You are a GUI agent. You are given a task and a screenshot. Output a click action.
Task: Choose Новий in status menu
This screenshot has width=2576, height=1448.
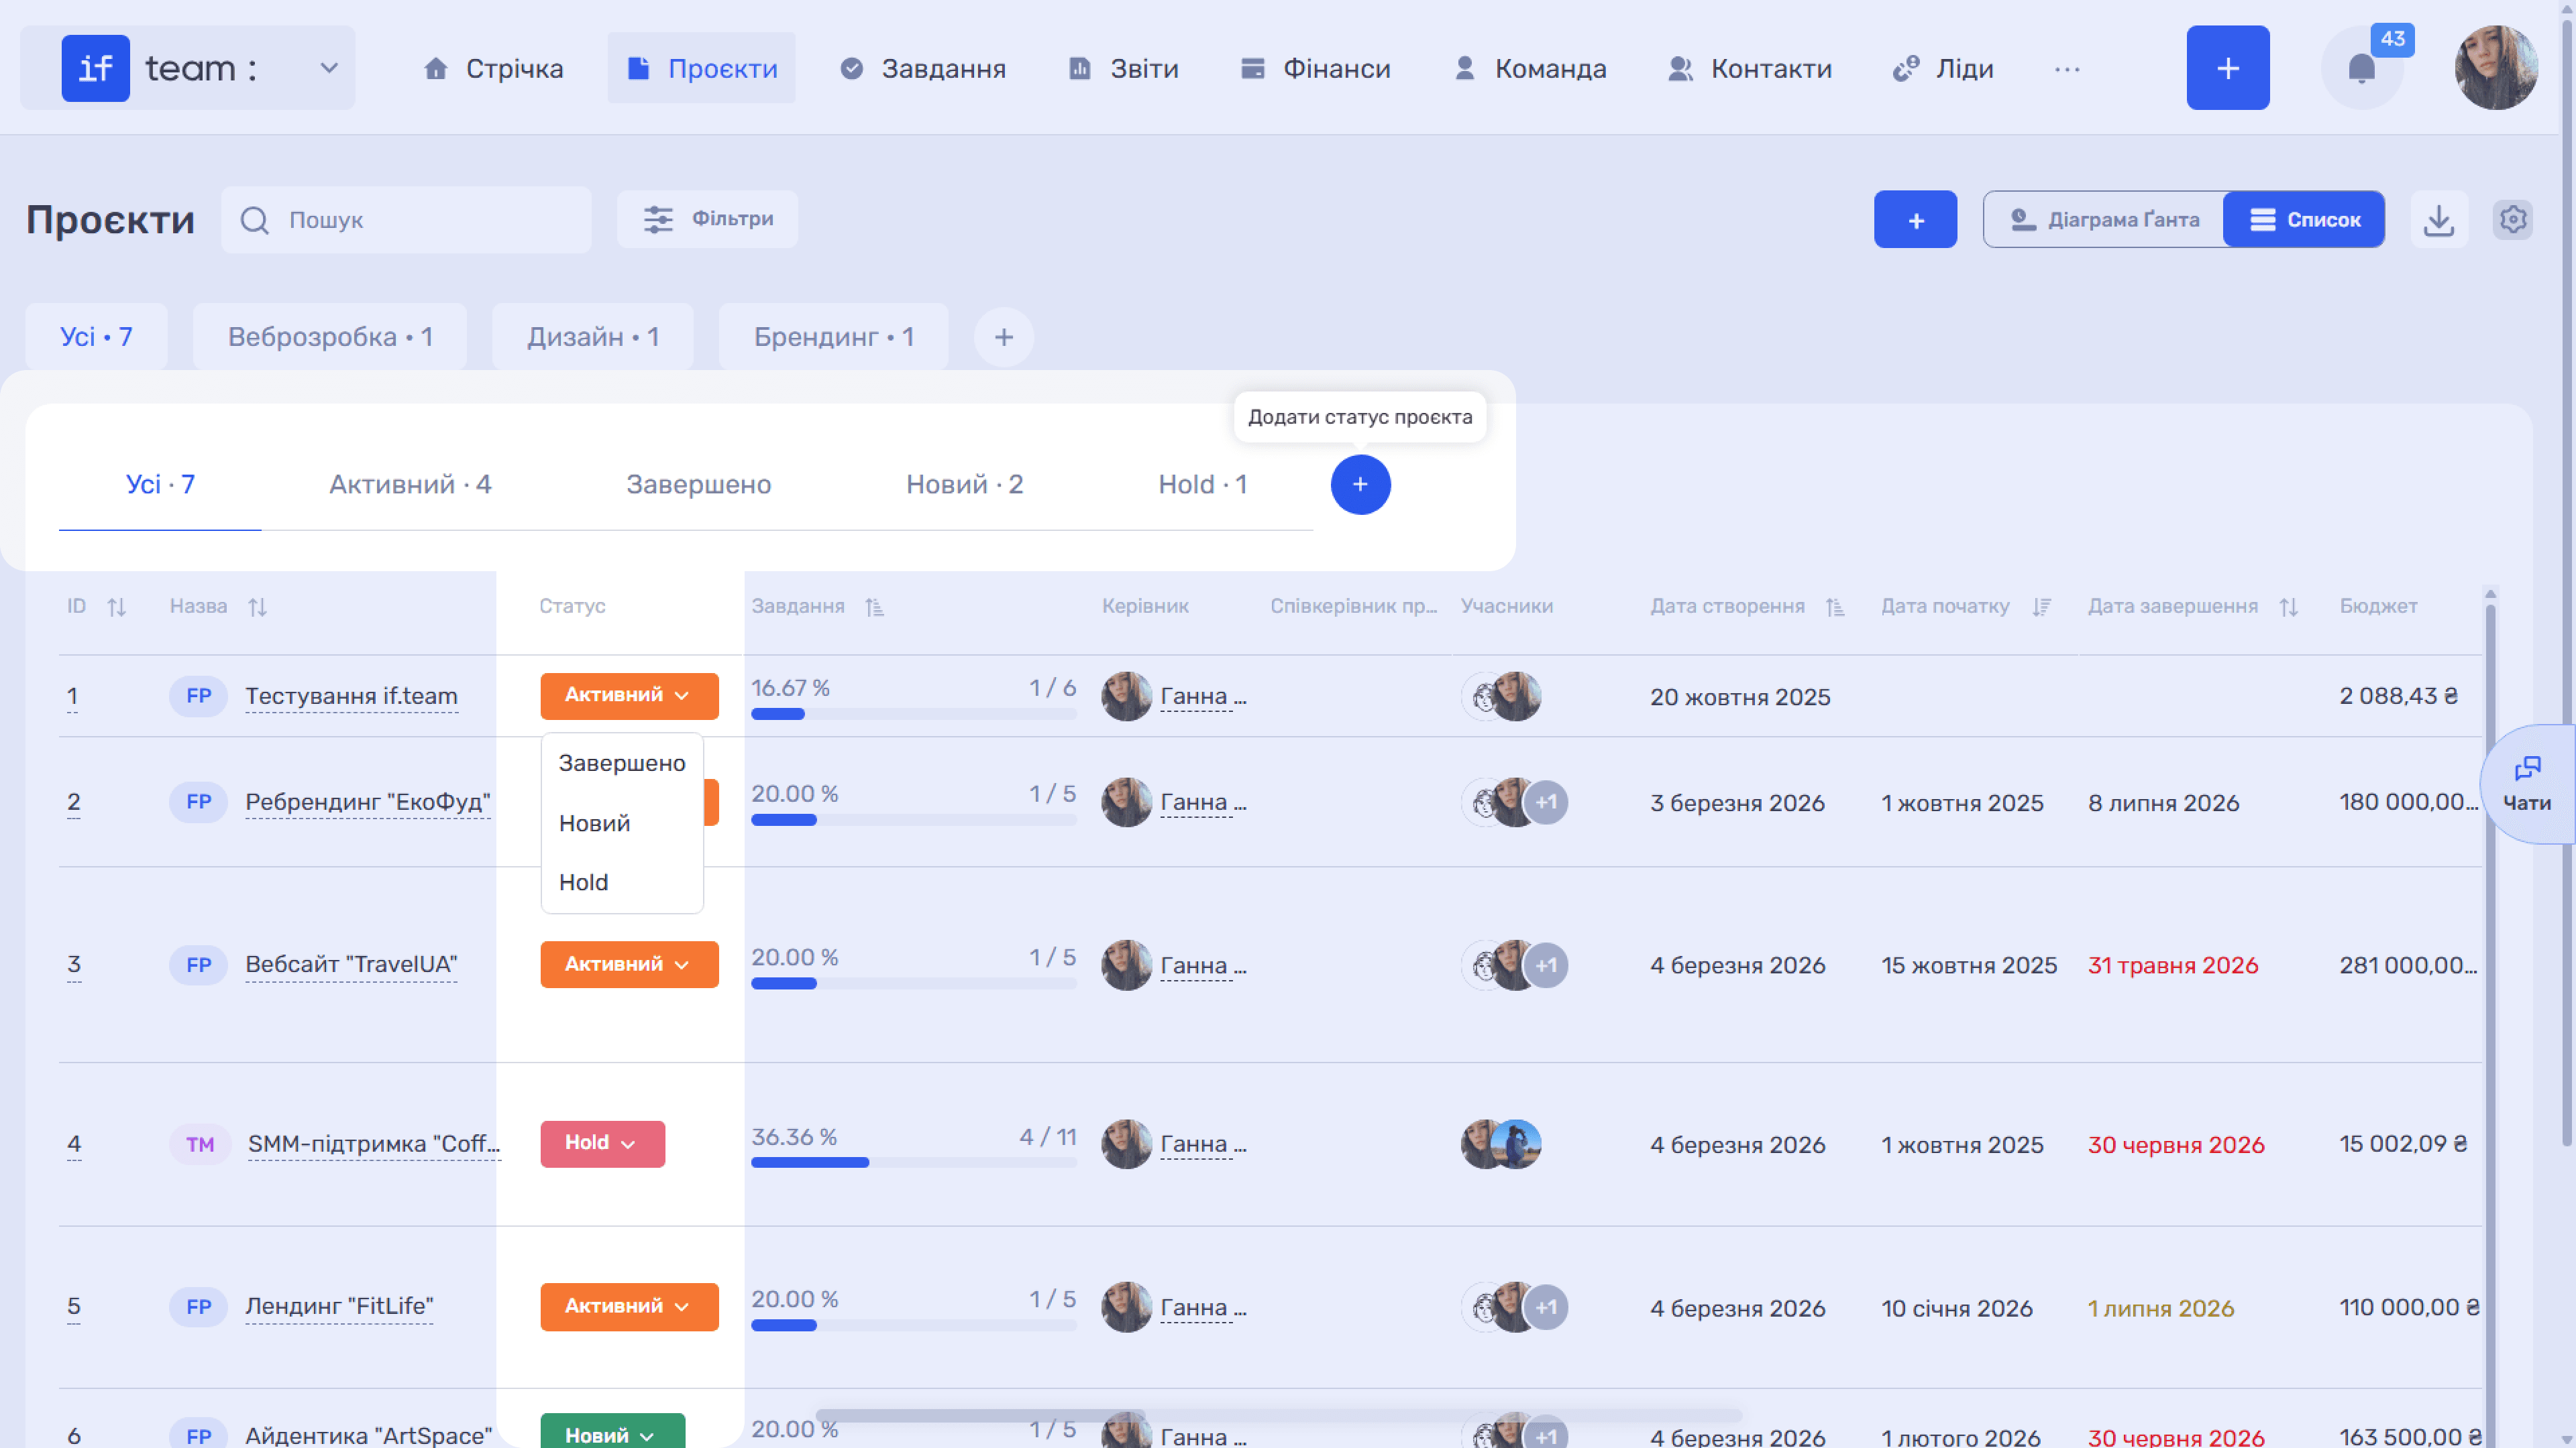(x=622, y=823)
